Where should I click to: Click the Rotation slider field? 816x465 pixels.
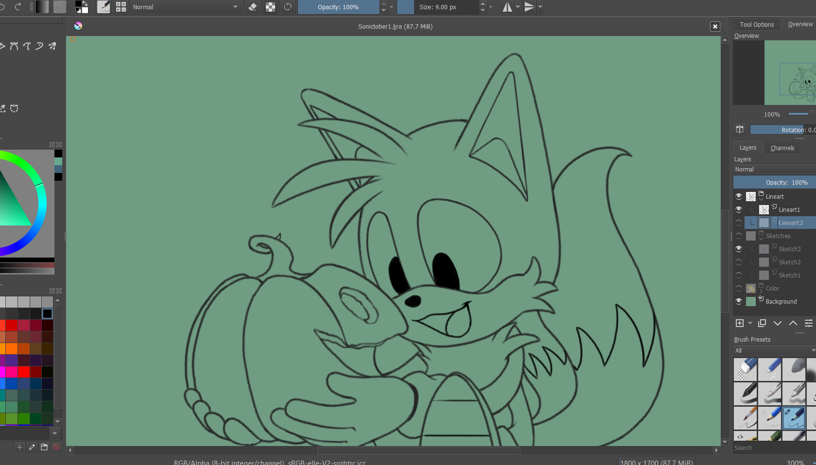point(783,130)
